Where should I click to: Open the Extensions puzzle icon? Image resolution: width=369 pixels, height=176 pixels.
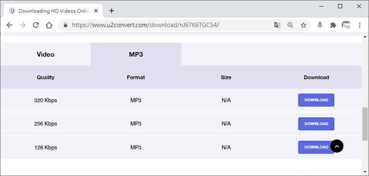coord(333,25)
